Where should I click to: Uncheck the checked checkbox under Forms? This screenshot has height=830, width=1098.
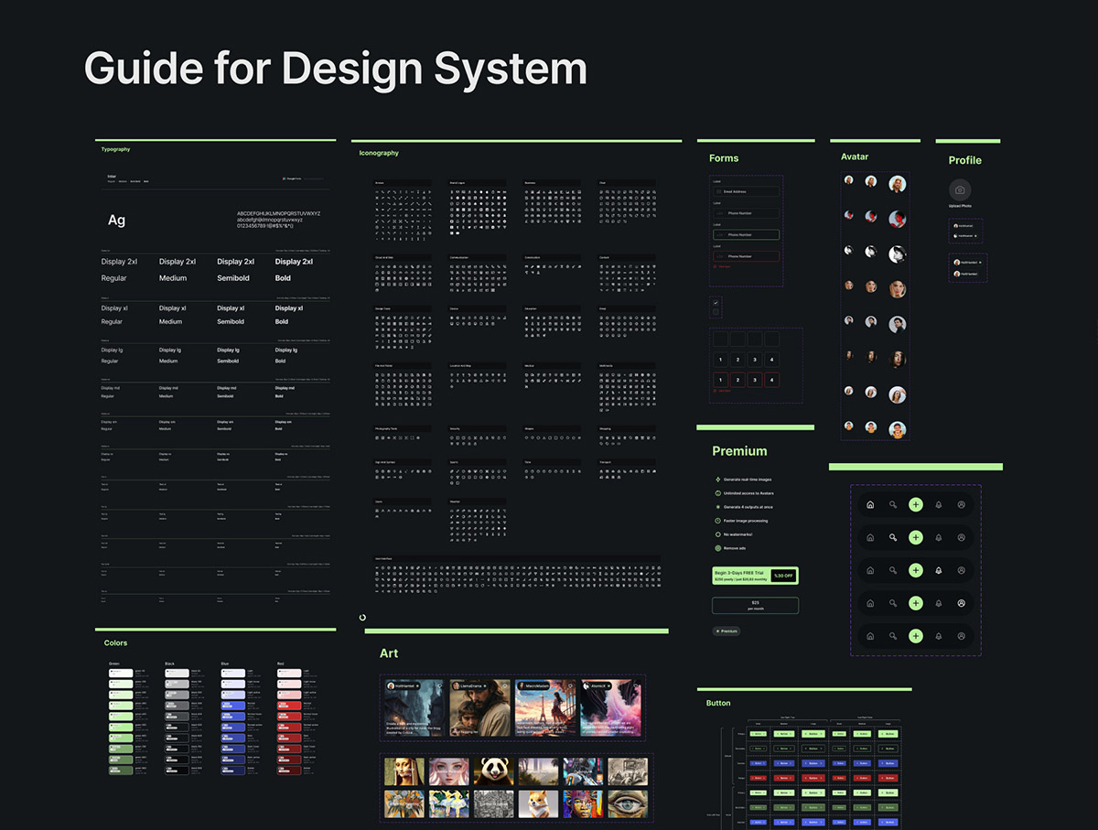pos(716,302)
